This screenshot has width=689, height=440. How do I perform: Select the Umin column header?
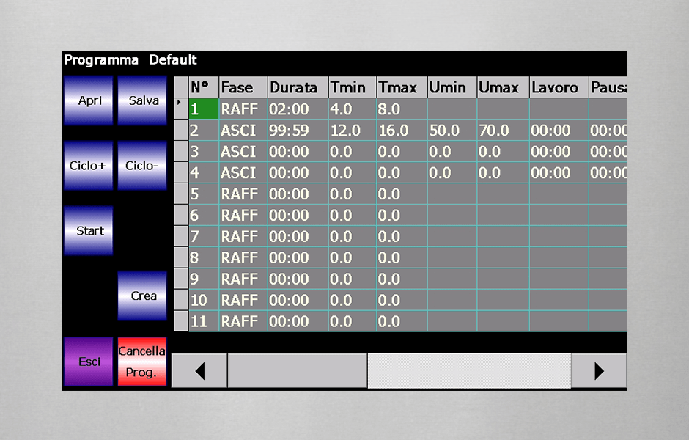(452, 87)
